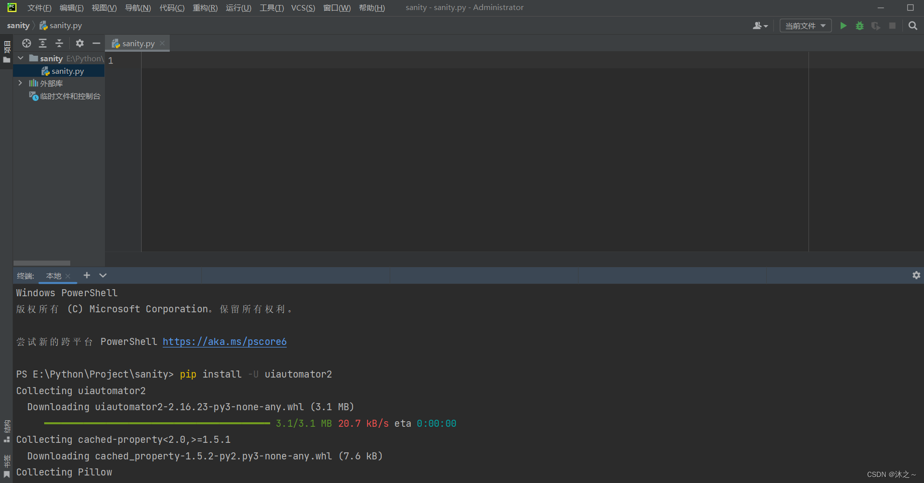
Task: Run the current file with the green Run icon
Action: [x=843, y=26]
